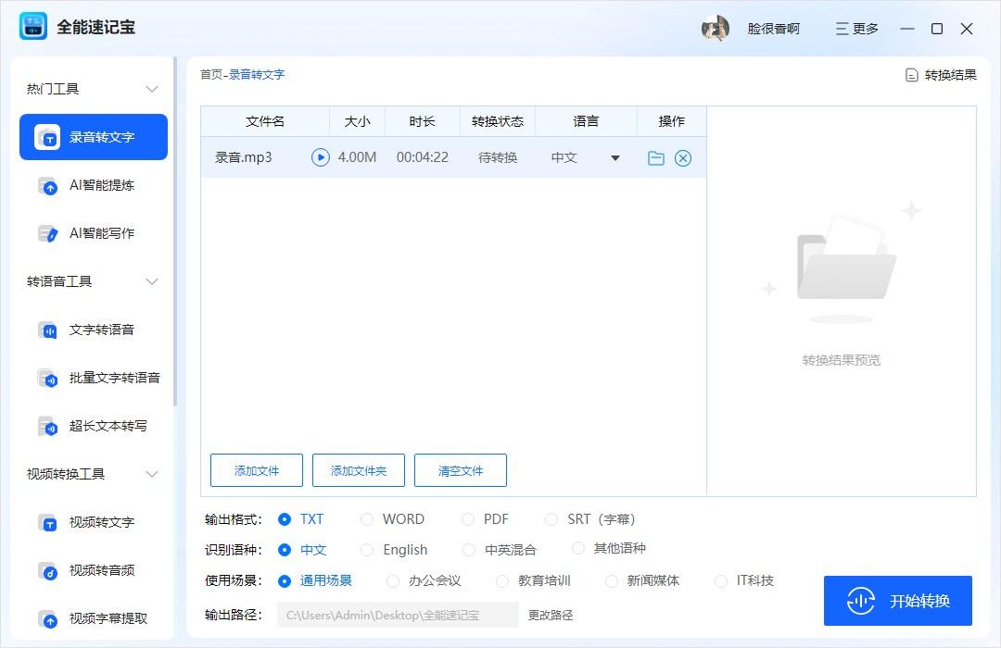This screenshot has height=648, width=1001.
Task: Open 录音转文字 in the sidebar
Action: [x=94, y=137]
